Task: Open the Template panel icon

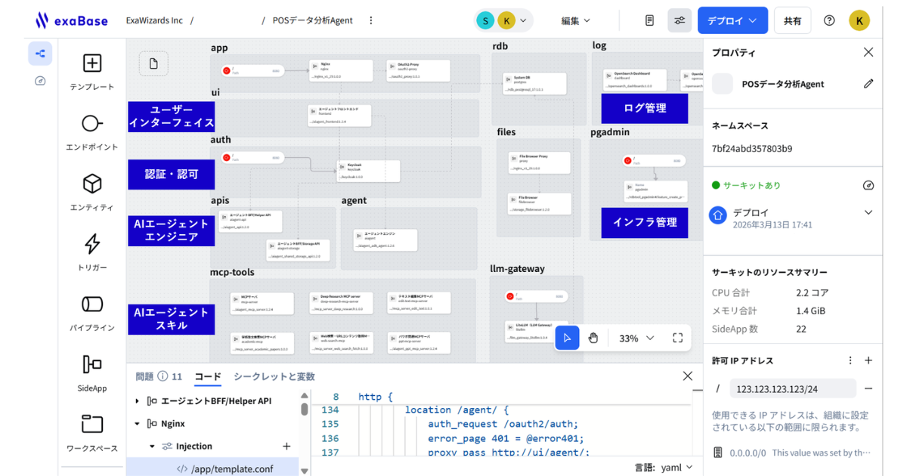Action: (x=91, y=63)
